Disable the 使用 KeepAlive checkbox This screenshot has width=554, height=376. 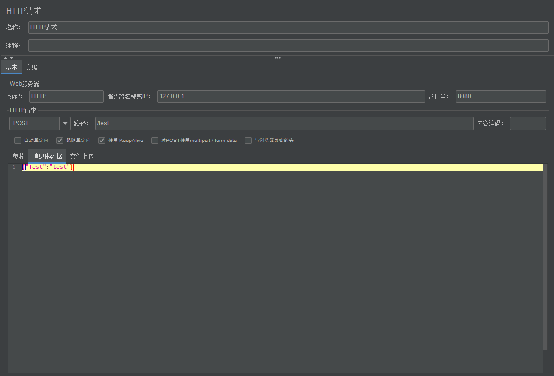tap(102, 141)
